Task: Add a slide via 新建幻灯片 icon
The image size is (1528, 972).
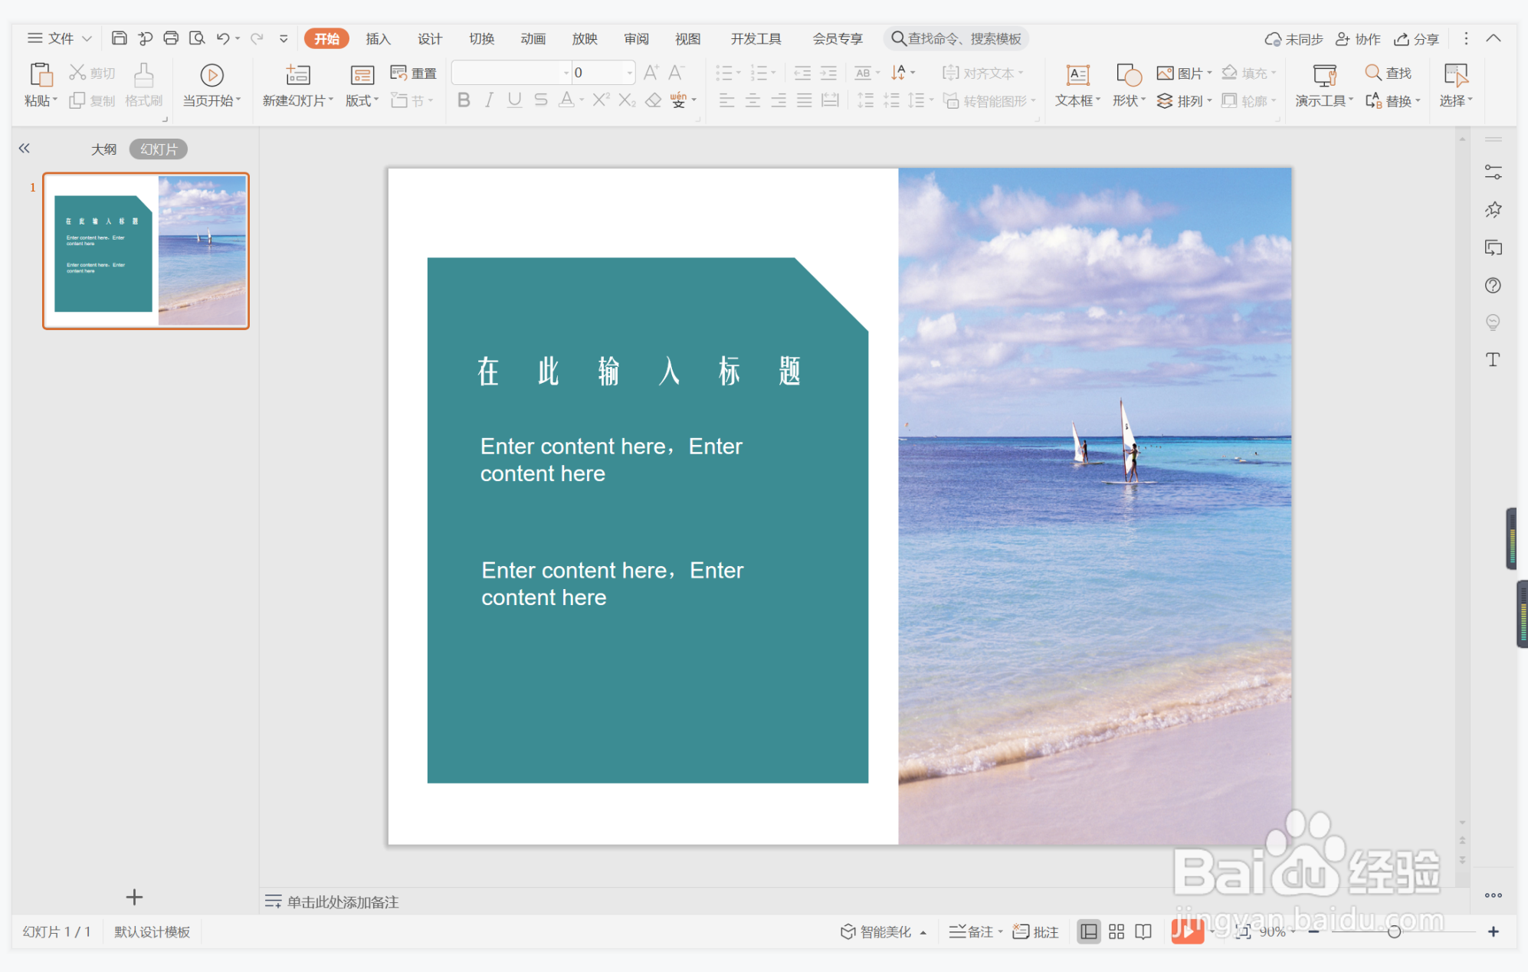Action: tap(298, 75)
